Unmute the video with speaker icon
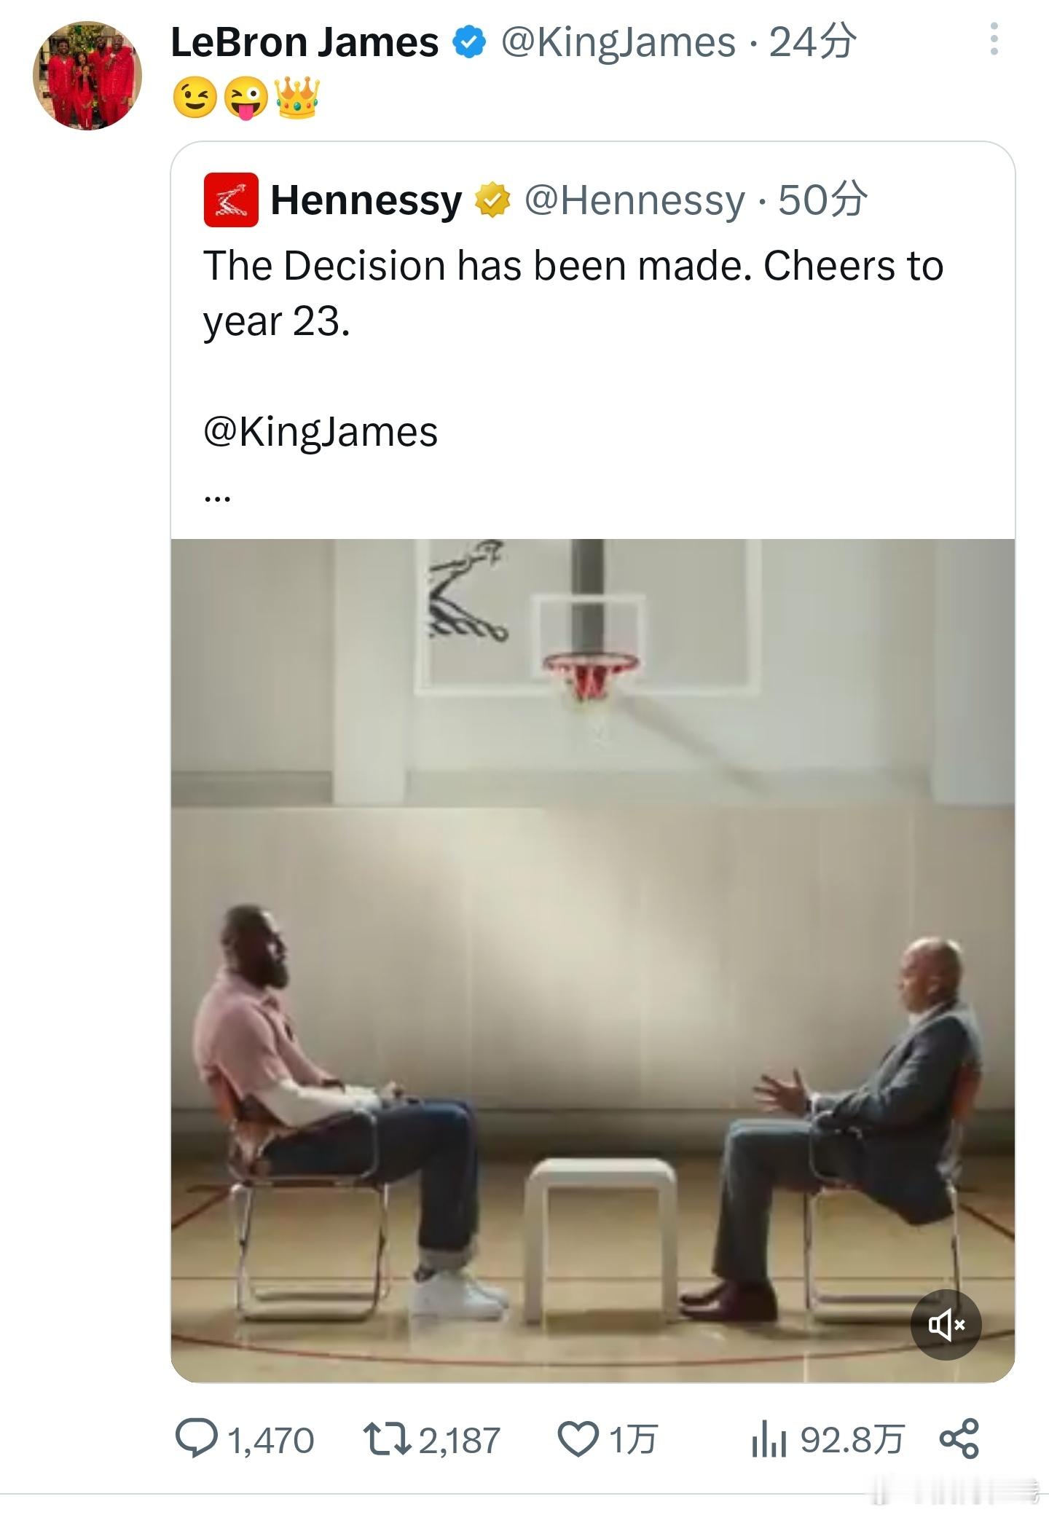Image resolution: width=1049 pixels, height=1515 pixels. pos(946,1324)
